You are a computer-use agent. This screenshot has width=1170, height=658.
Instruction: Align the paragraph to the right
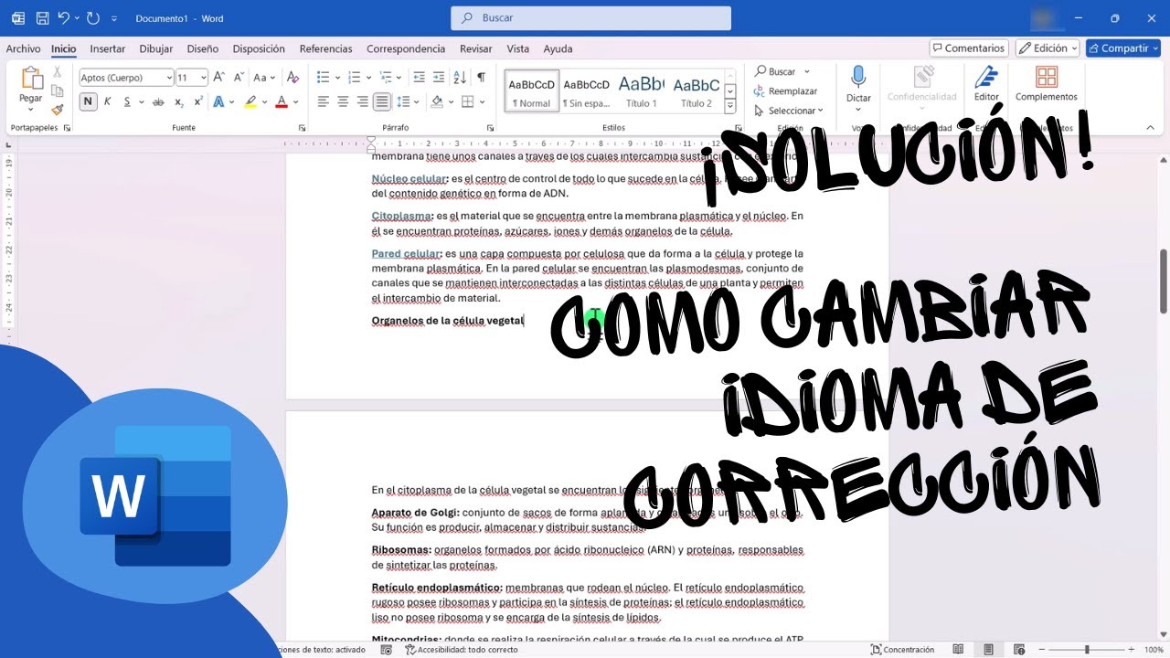[x=362, y=102]
